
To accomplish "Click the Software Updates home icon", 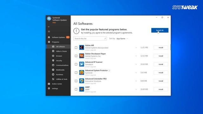I will (49, 37).
